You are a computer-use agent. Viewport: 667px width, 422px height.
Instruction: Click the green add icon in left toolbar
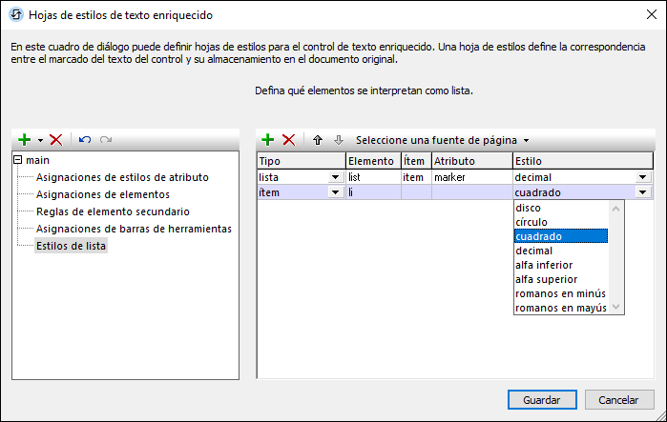(25, 140)
